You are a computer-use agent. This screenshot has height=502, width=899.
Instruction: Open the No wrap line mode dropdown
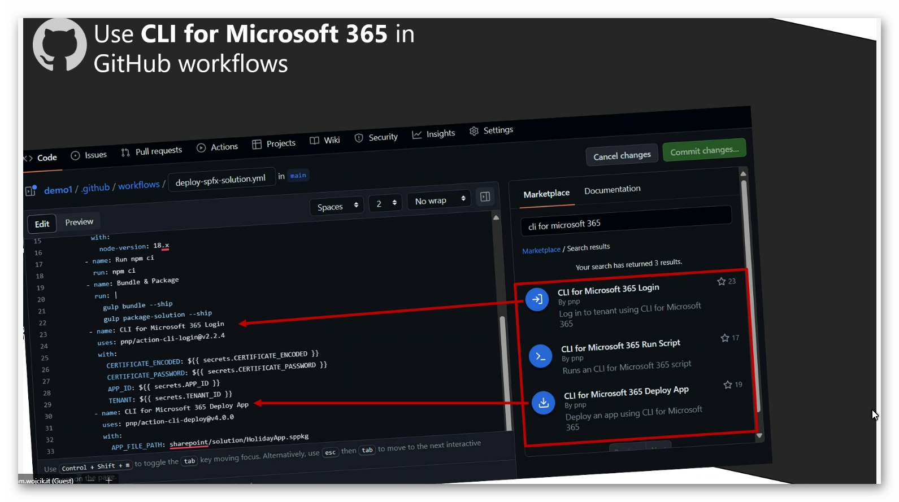pos(439,200)
